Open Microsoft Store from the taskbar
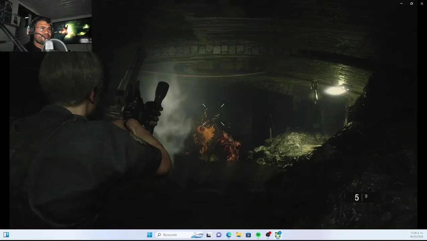 pos(248,235)
